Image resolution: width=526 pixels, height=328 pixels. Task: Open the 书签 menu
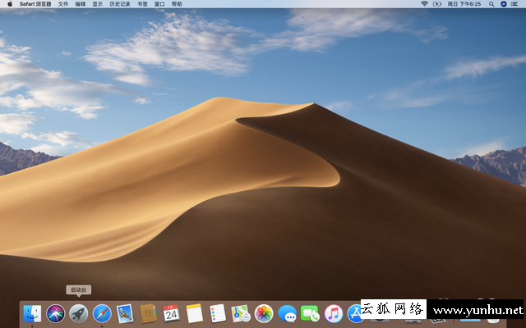[x=142, y=4]
